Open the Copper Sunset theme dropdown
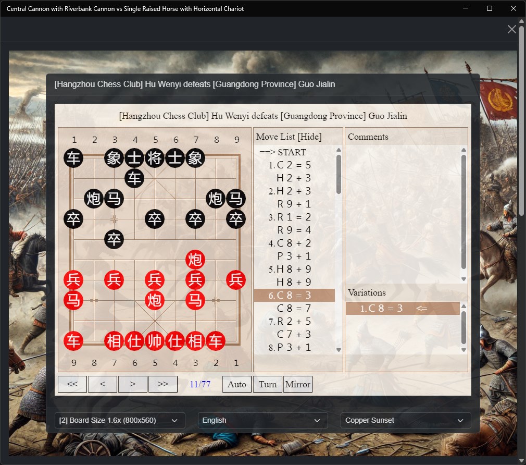Viewport: 526px width, 465px height. (x=406, y=420)
